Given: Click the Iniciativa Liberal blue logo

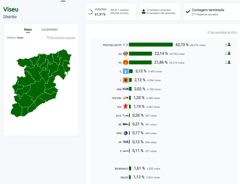Looking at the screenshot, I should (125, 71).
